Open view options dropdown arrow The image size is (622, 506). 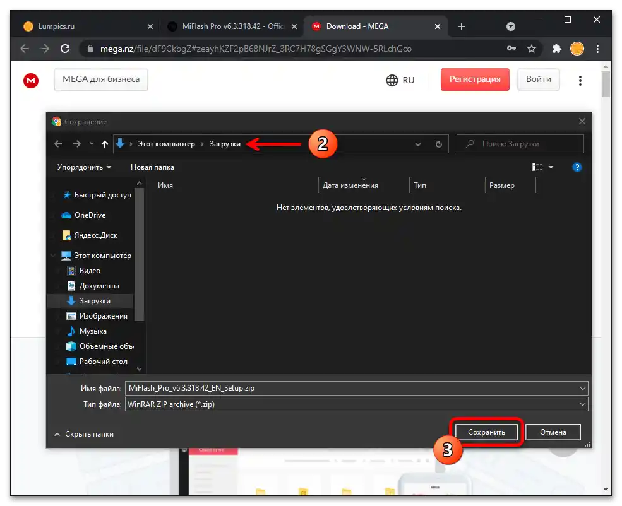[551, 167]
